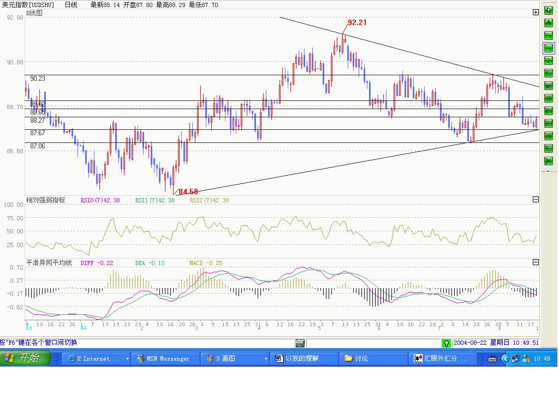
Task: Click the 日线 period label in header
Action: tap(71, 4)
